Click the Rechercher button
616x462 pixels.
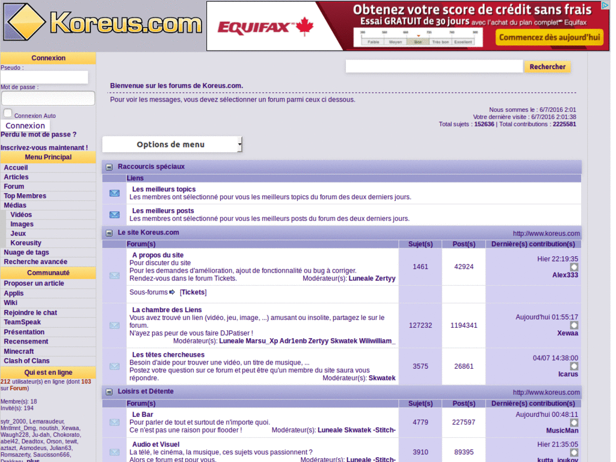coord(547,67)
